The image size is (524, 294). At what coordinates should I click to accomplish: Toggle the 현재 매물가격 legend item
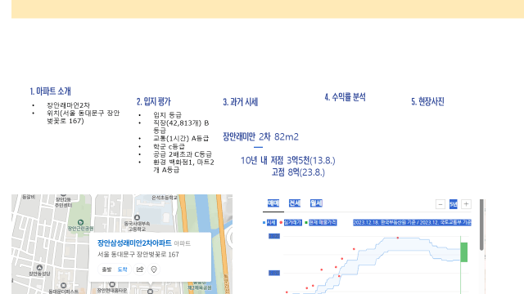tap(320, 223)
